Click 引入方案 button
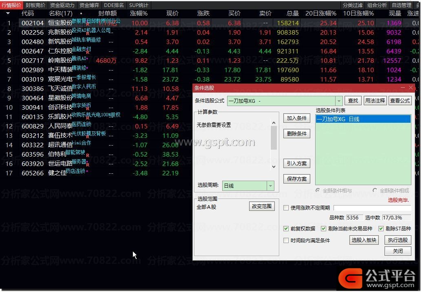This screenshot has height=292, width=422. 296,164
